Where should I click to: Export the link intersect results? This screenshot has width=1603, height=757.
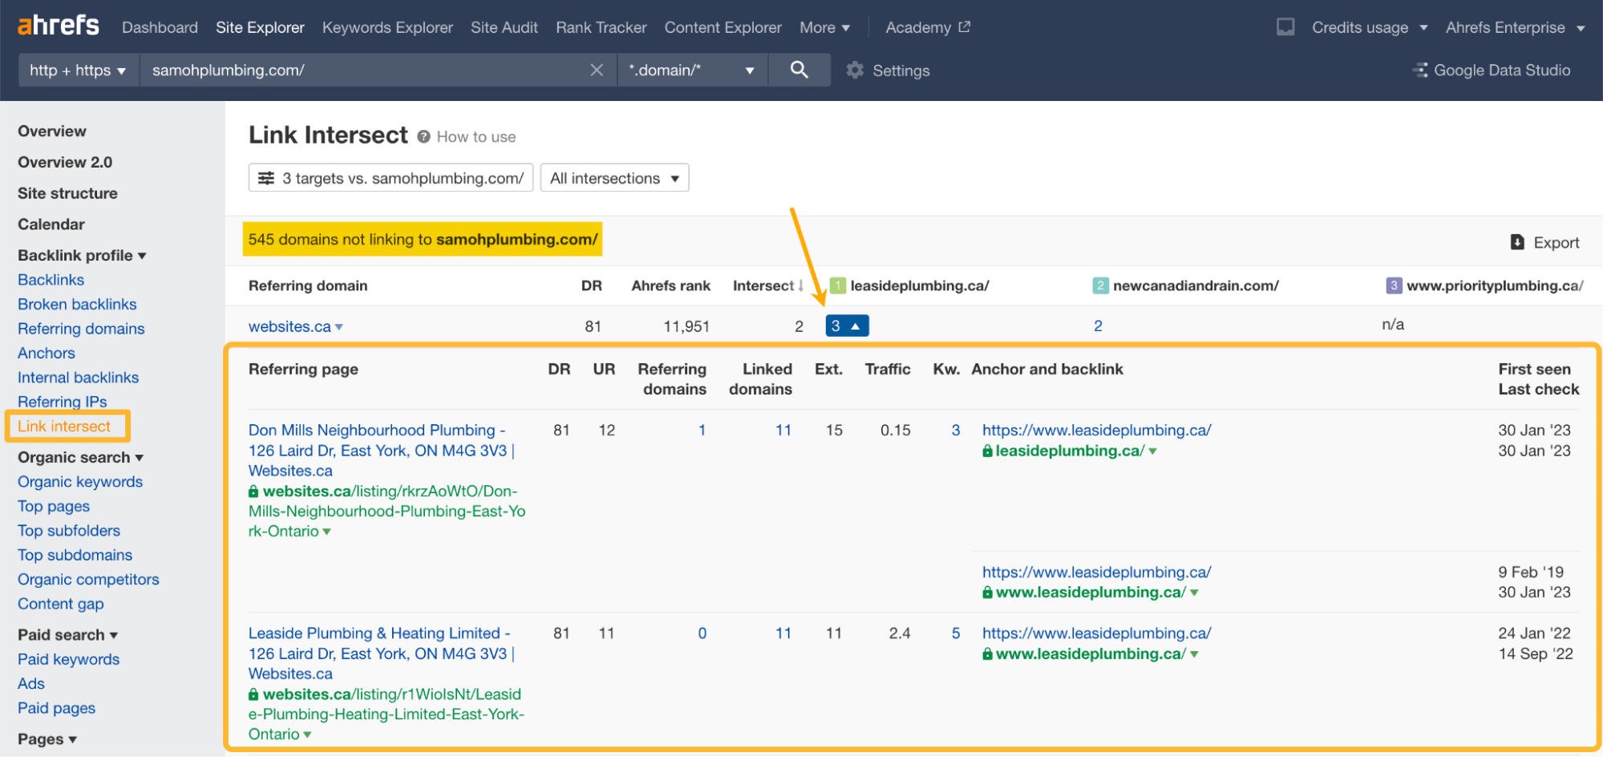(x=1544, y=242)
